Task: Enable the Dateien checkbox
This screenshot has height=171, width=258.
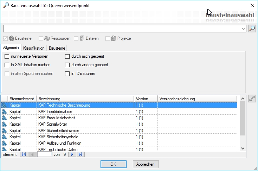Action: (76, 39)
